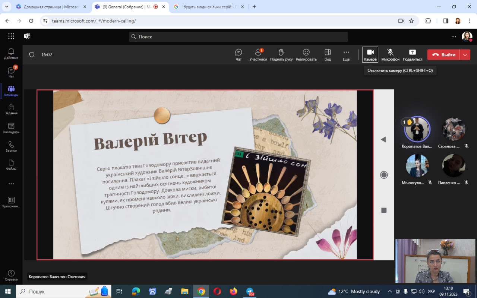Open Звонки calls in sidebar
Viewport: 477px width, 298px height.
tap(11, 146)
